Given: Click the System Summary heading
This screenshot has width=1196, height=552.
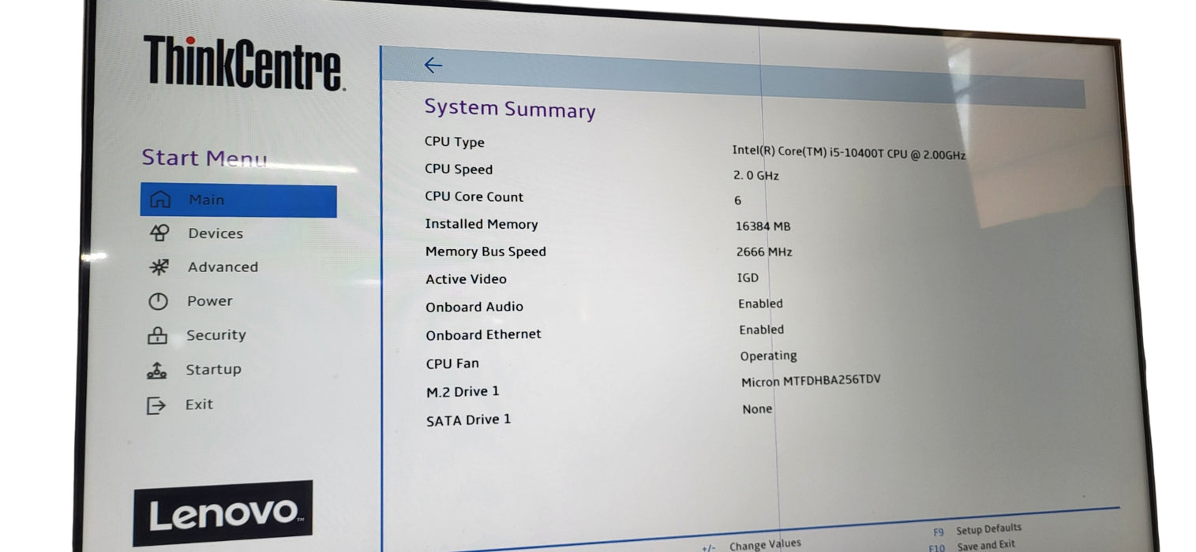Looking at the screenshot, I should [x=510, y=109].
